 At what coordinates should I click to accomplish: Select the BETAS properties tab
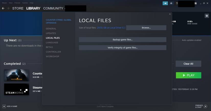(x=49, y=47)
